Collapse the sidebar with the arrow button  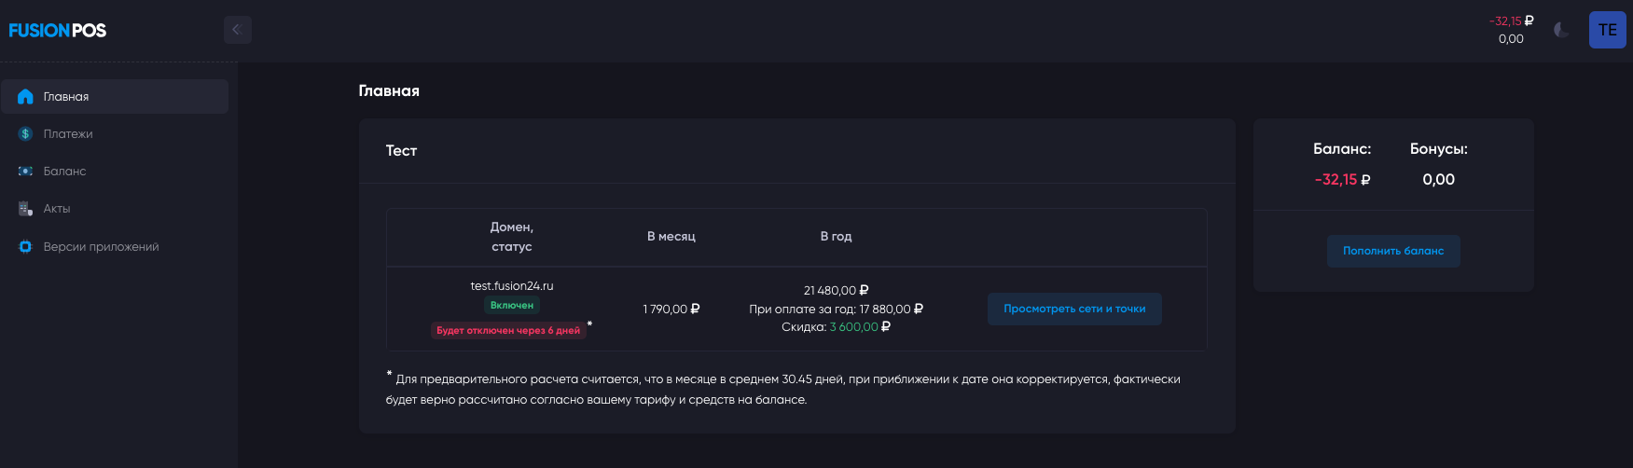[238, 30]
